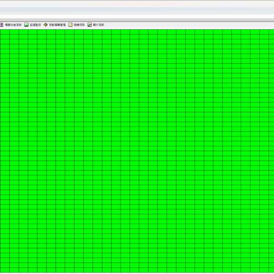274x274 pixels.
Task: Choose the label next to the green window icon
Action: (x=99, y=25)
